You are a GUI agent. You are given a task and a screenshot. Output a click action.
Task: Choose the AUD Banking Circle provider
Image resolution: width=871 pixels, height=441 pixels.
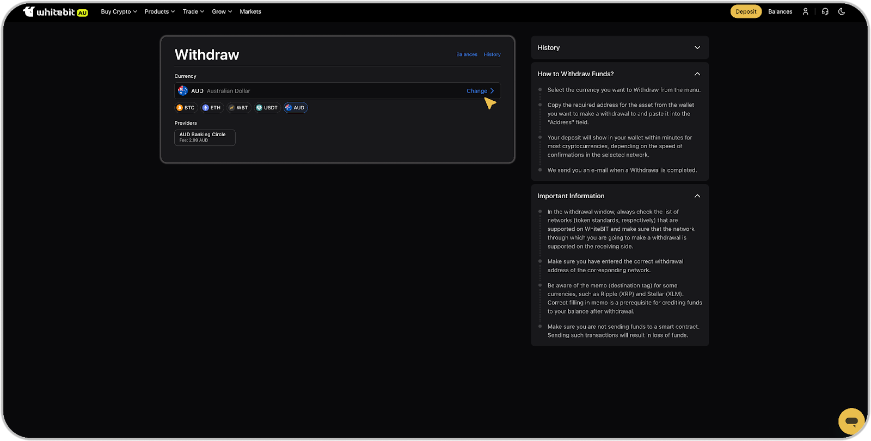205,137
